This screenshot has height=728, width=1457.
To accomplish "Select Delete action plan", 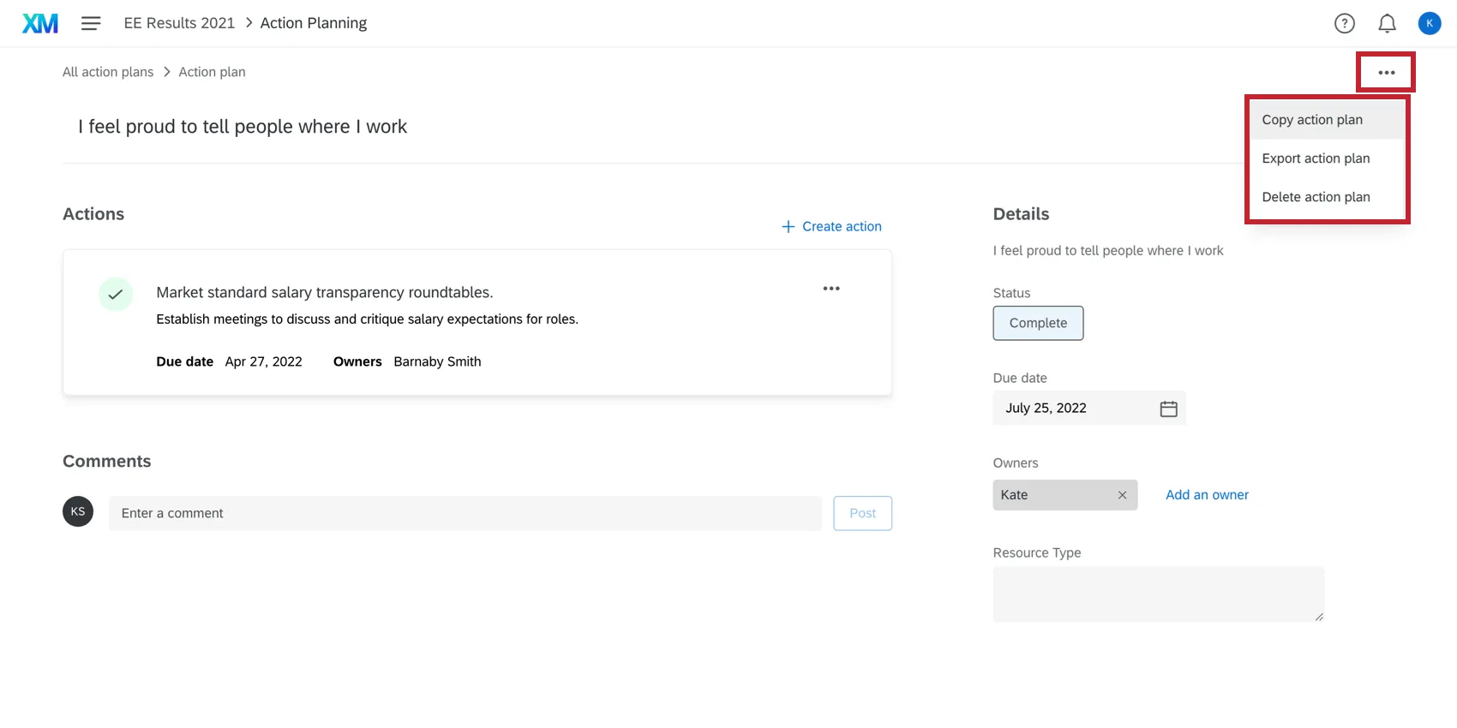I will click(1316, 197).
